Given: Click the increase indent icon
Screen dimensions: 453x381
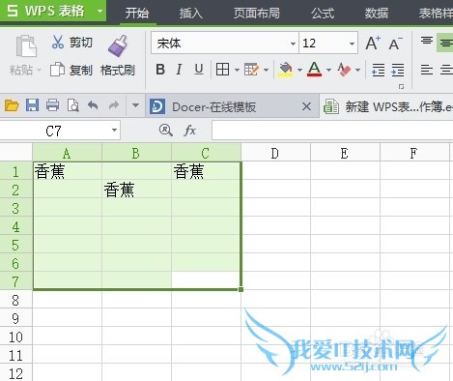Looking at the screenshot, I should (x=398, y=70).
